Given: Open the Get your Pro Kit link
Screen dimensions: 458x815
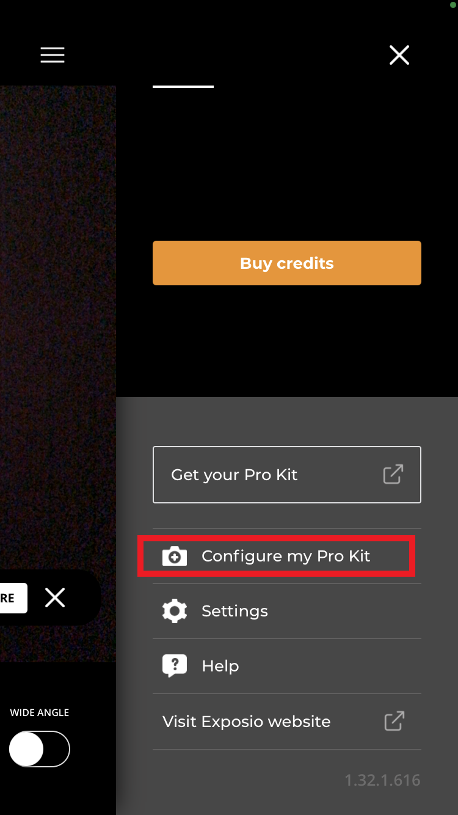Looking at the screenshot, I should pos(287,475).
